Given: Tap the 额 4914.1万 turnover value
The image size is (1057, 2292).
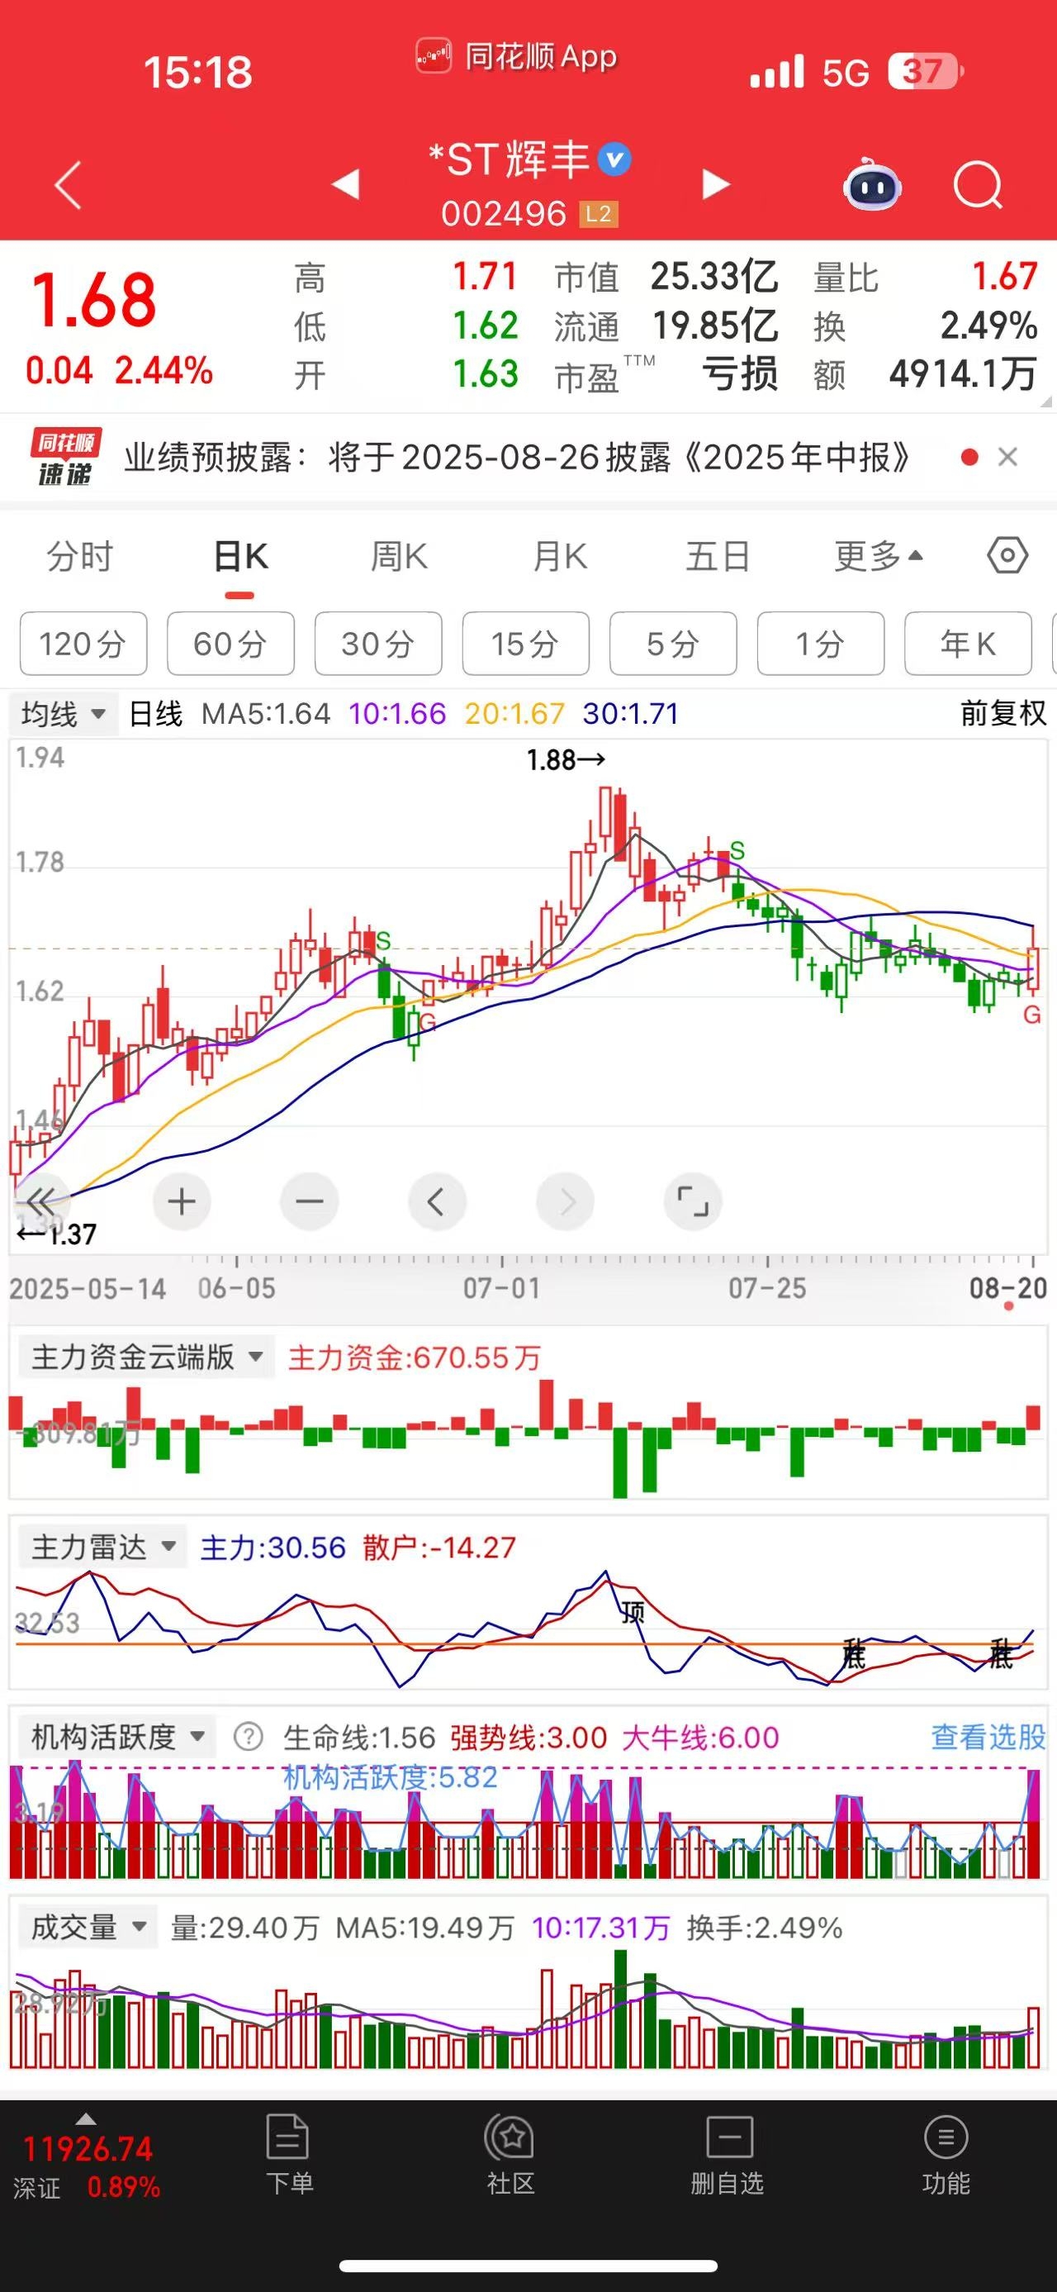Looking at the screenshot, I should 963,373.
